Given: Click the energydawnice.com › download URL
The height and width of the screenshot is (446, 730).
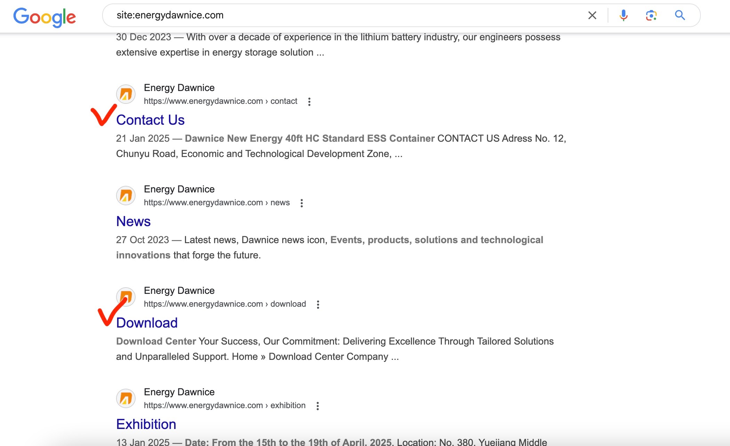Looking at the screenshot, I should pos(225,304).
